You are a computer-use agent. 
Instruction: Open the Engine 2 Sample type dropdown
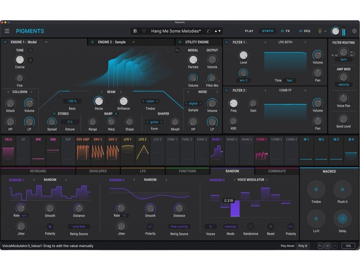134,42
